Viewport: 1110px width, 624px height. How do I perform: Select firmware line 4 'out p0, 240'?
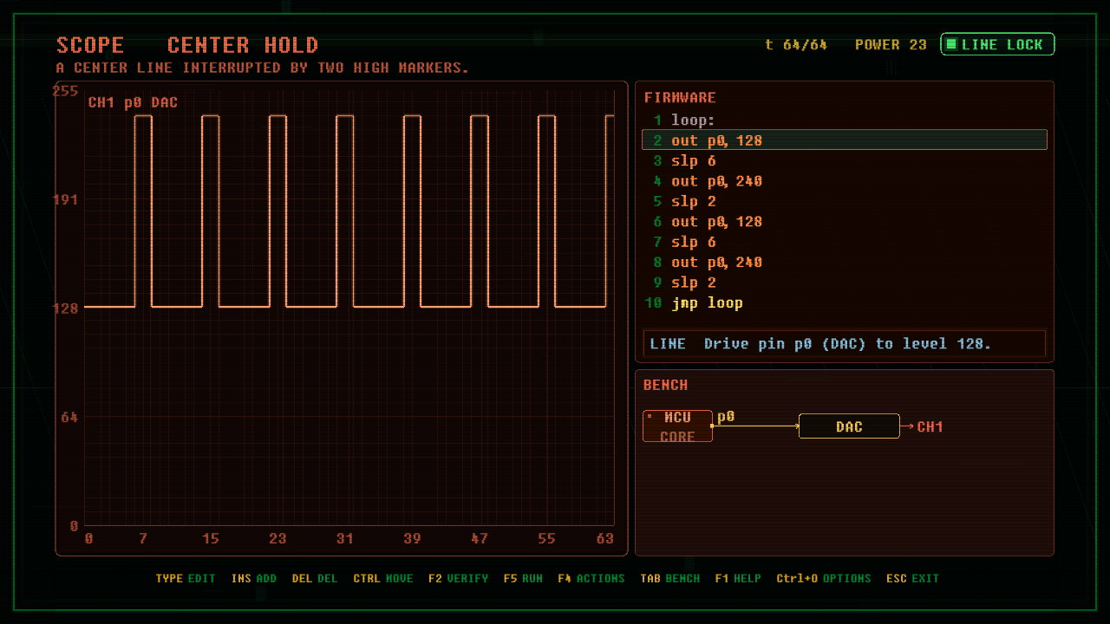coord(844,181)
